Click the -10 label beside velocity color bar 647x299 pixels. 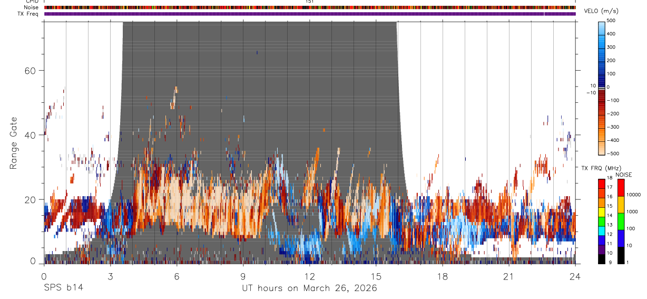[591, 93]
